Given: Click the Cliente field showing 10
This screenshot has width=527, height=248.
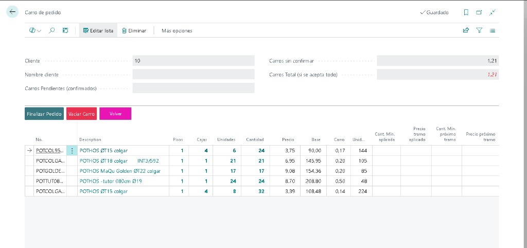Looking at the screenshot, I should 194,61.
